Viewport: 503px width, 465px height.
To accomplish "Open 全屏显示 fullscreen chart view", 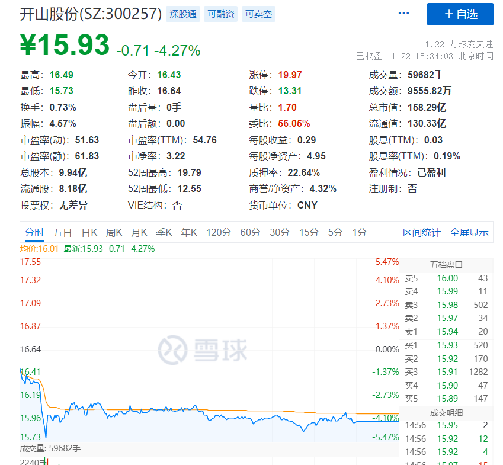I will [x=469, y=232].
